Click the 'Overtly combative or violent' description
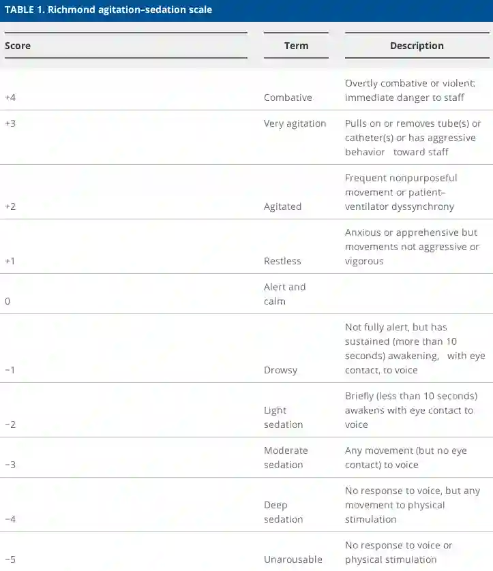Viewport: 493px width, 571px height. (410, 90)
